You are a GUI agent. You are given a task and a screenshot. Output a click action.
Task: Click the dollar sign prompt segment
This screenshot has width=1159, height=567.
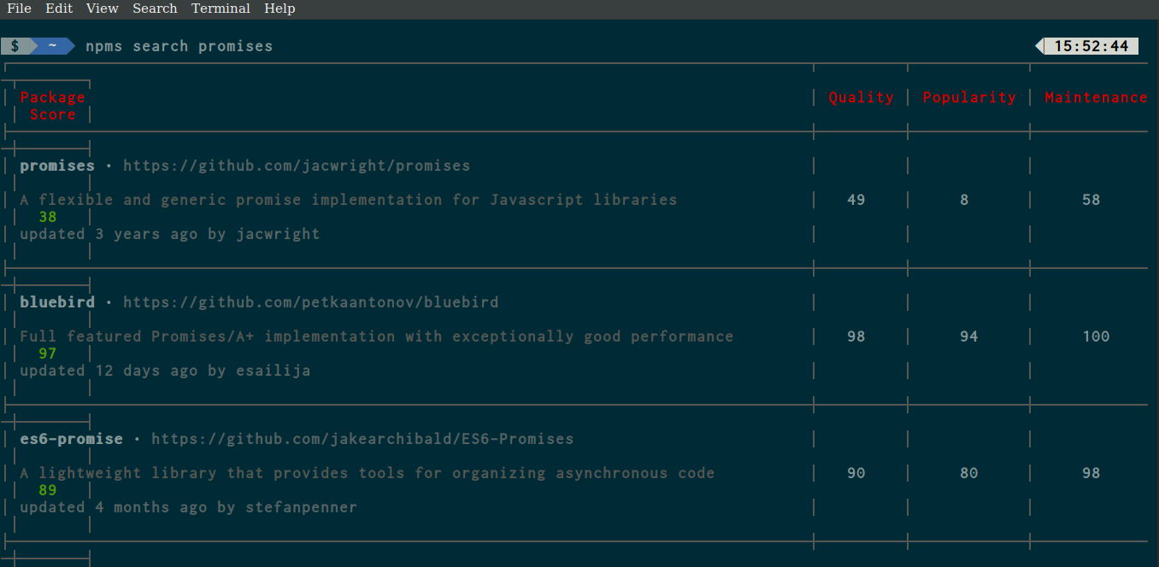pyautogui.click(x=15, y=46)
